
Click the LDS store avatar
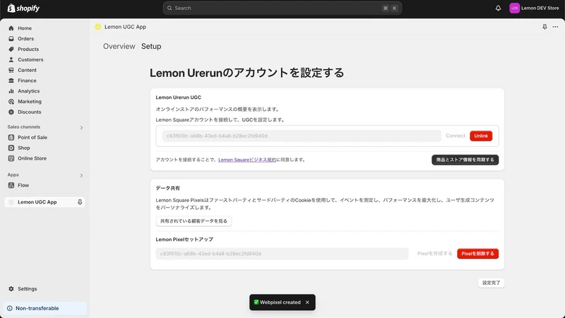[514, 8]
